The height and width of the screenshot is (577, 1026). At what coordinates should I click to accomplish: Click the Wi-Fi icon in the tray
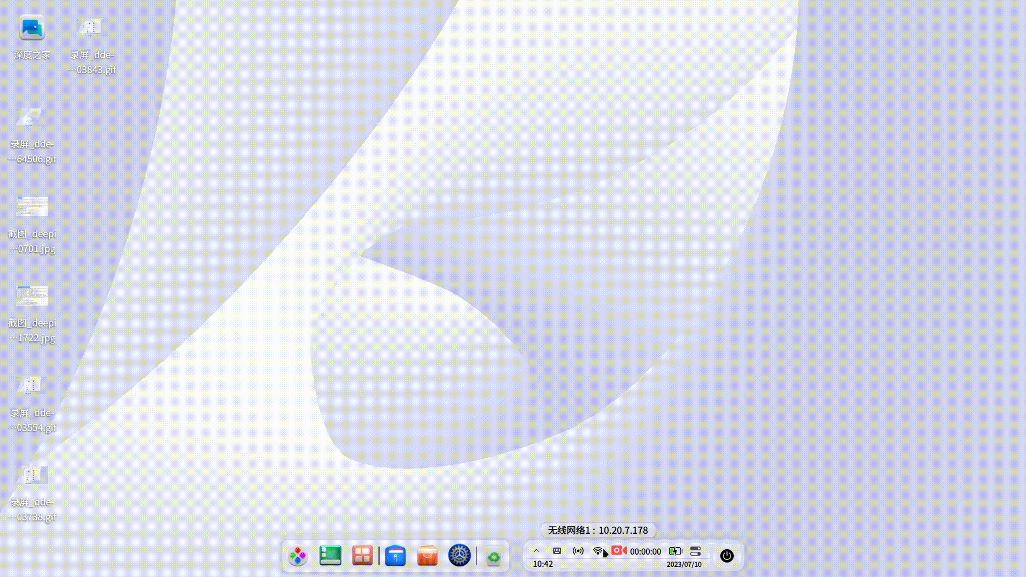(x=597, y=551)
